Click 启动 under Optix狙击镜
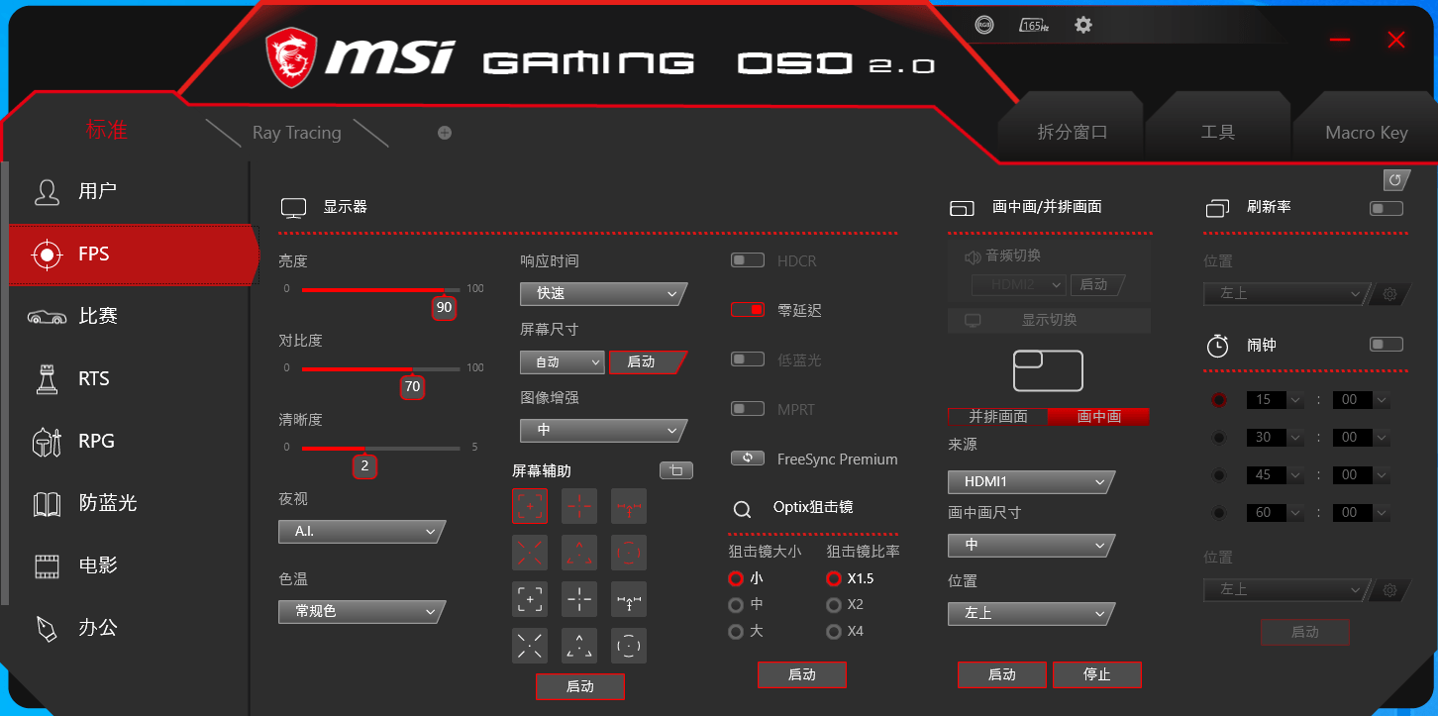Image resolution: width=1438 pixels, height=716 pixels. click(x=802, y=674)
